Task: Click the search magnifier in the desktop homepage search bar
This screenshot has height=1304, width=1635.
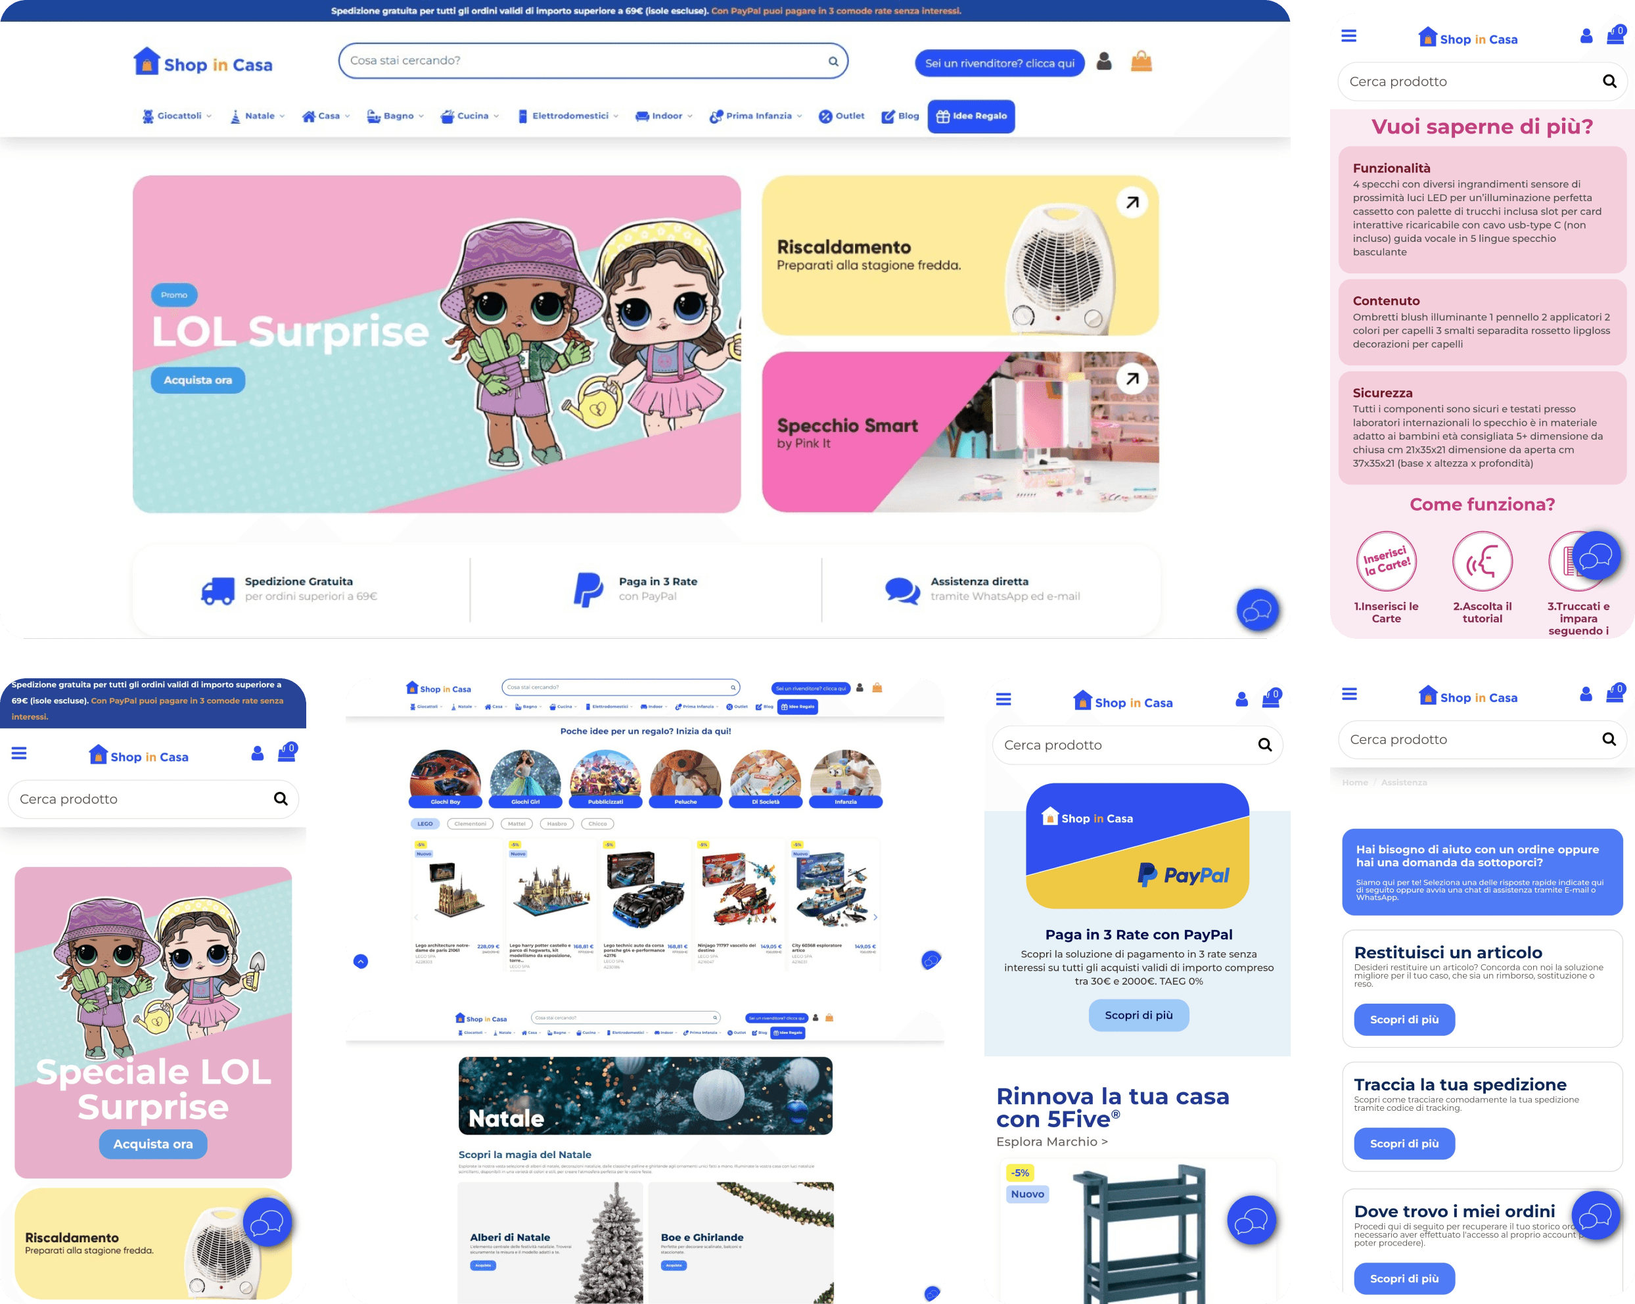Action: click(x=833, y=61)
